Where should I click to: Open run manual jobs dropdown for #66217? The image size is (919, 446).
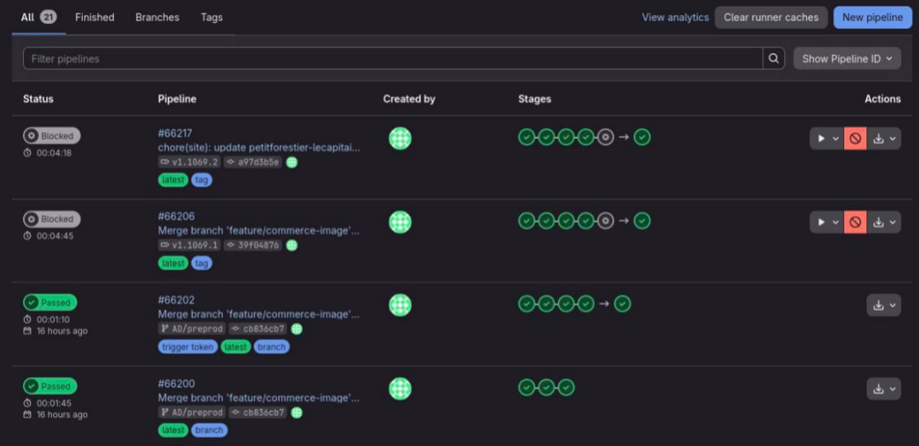pos(827,138)
